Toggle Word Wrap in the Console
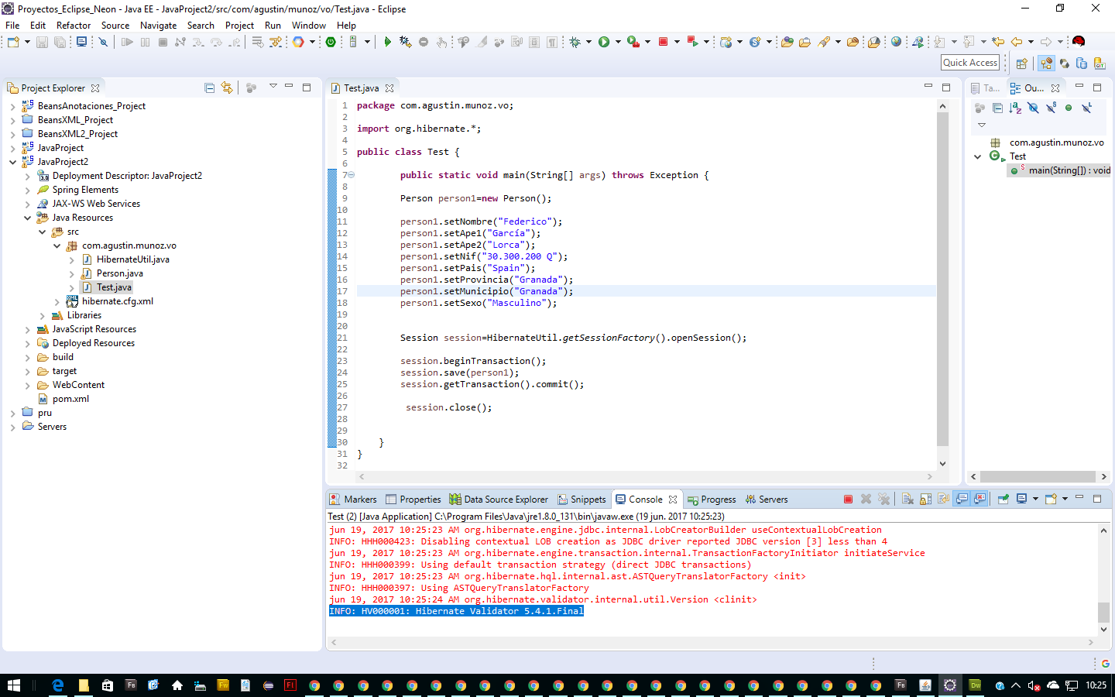The width and height of the screenshot is (1115, 697). [943, 499]
